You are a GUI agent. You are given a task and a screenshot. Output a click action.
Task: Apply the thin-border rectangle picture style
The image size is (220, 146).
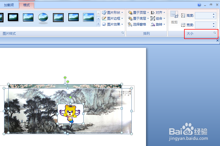(28, 17)
